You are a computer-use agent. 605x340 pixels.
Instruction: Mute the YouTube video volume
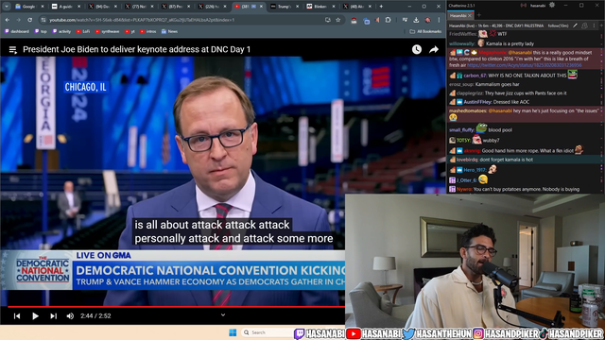click(x=70, y=316)
